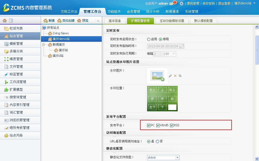Click the document icon above sidebar
The width and height of the screenshot is (259, 161).
[11, 21]
